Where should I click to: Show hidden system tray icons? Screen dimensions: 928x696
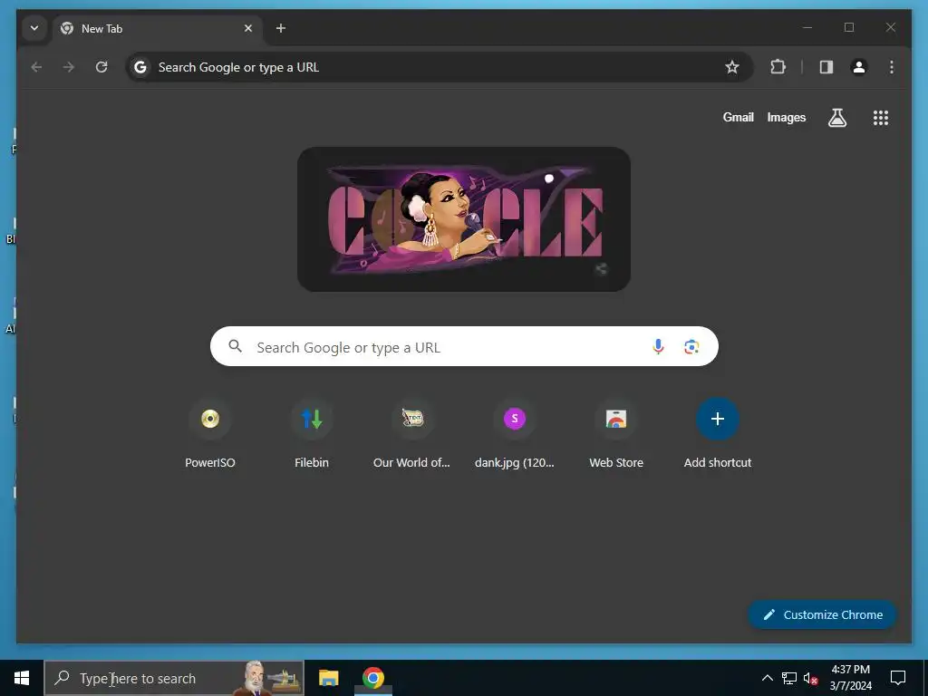767,678
